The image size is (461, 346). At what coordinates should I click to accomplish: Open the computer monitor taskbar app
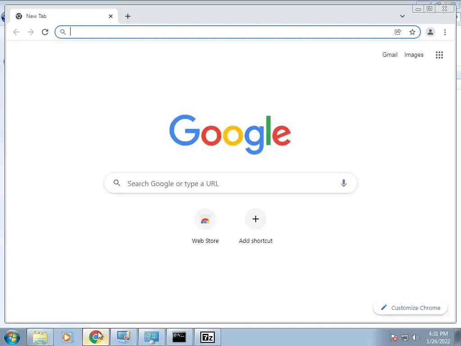pyautogui.click(x=124, y=337)
